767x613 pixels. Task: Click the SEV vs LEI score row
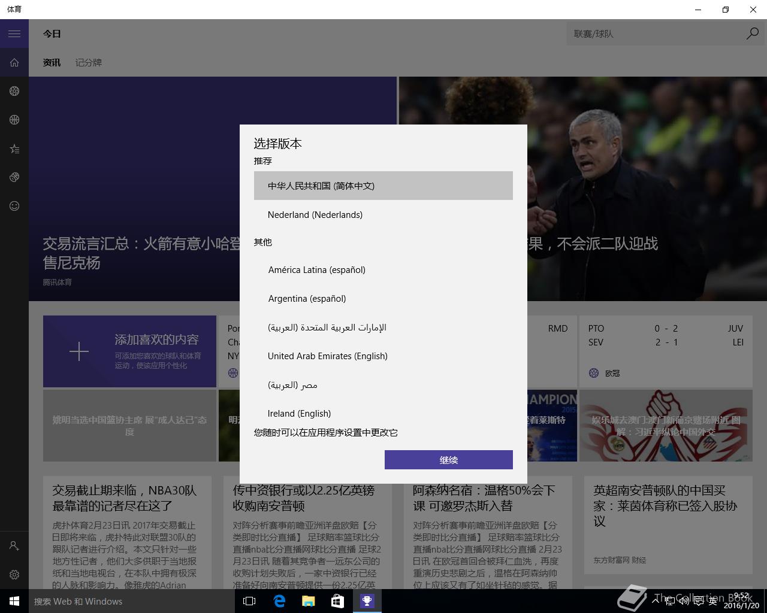click(666, 342)
